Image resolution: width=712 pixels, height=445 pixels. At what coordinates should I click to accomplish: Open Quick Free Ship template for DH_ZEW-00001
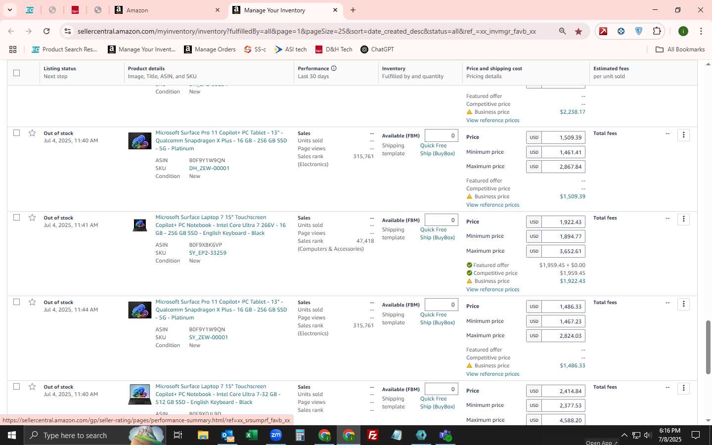pos(437,149)
